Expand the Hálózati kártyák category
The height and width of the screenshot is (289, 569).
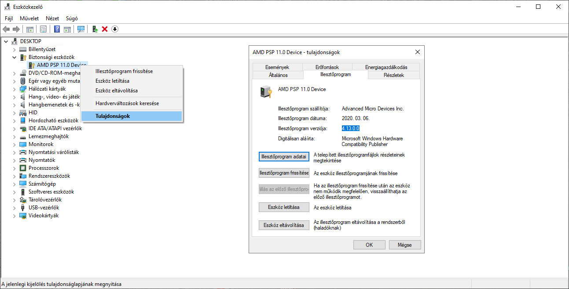14,89
